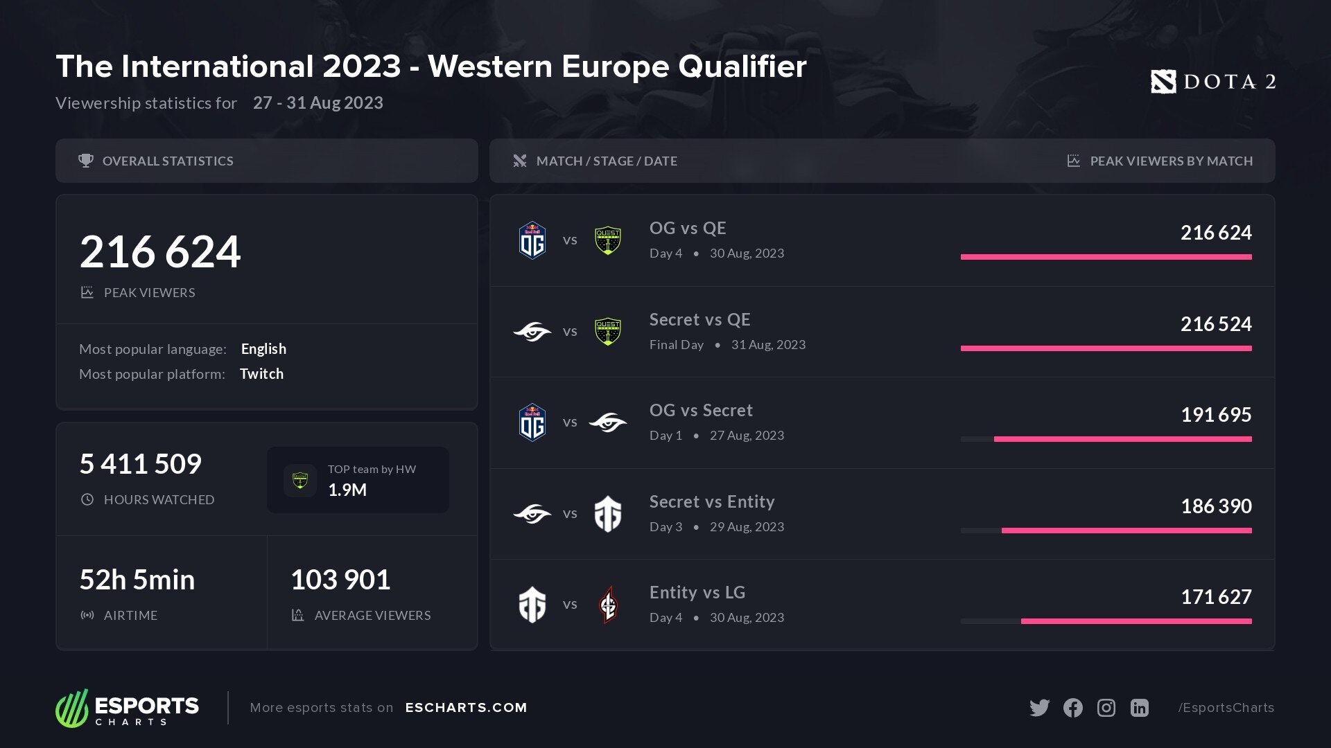Open the ESCHARTS.COM link
This screenshot has width=1331, height=748.
466,708
